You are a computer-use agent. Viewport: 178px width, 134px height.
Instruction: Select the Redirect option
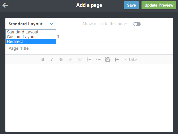(x=31, y=41)
